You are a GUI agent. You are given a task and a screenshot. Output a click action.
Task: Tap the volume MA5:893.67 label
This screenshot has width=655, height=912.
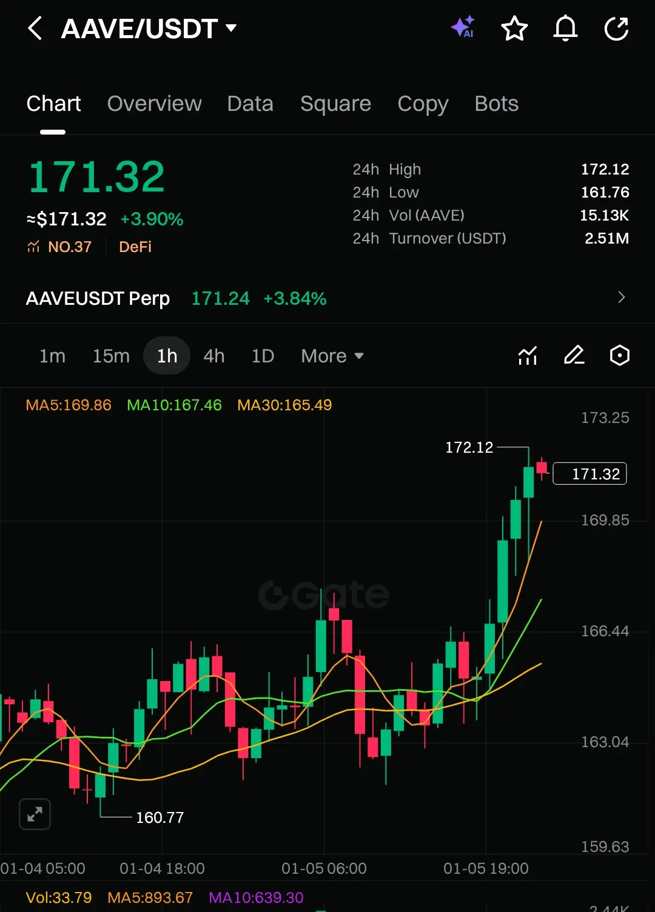tap(150, 897)
